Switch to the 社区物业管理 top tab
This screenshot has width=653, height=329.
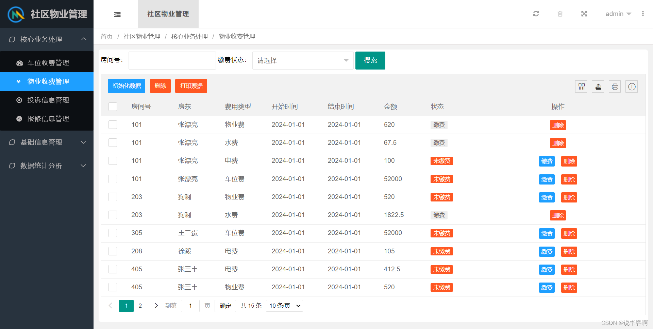168,14
